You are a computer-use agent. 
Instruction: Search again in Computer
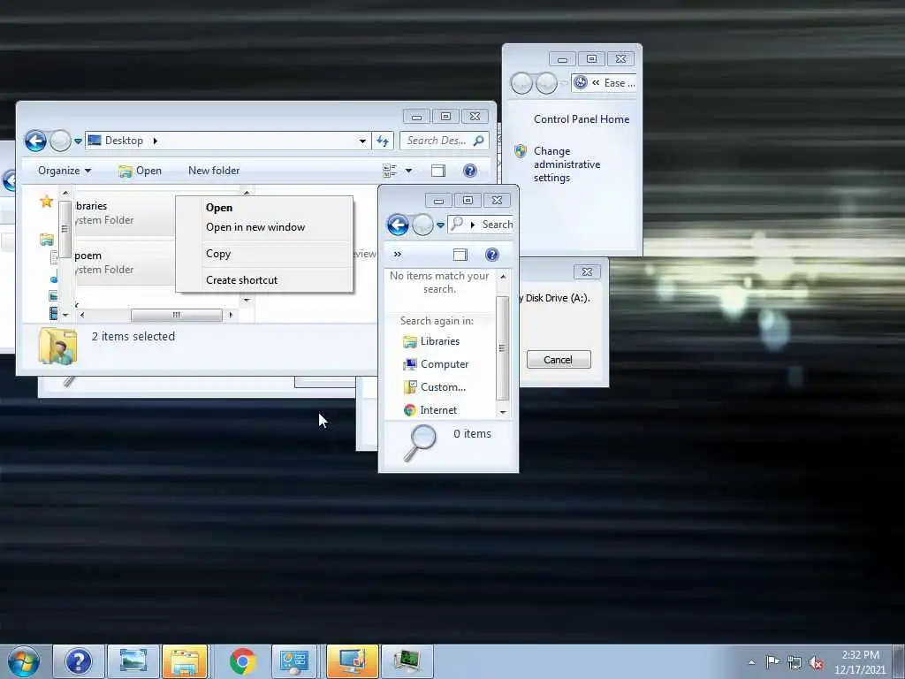point(436,364)
